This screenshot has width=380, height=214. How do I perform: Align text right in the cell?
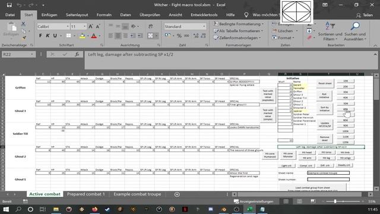pyautogui.click(x=125, y=36)
